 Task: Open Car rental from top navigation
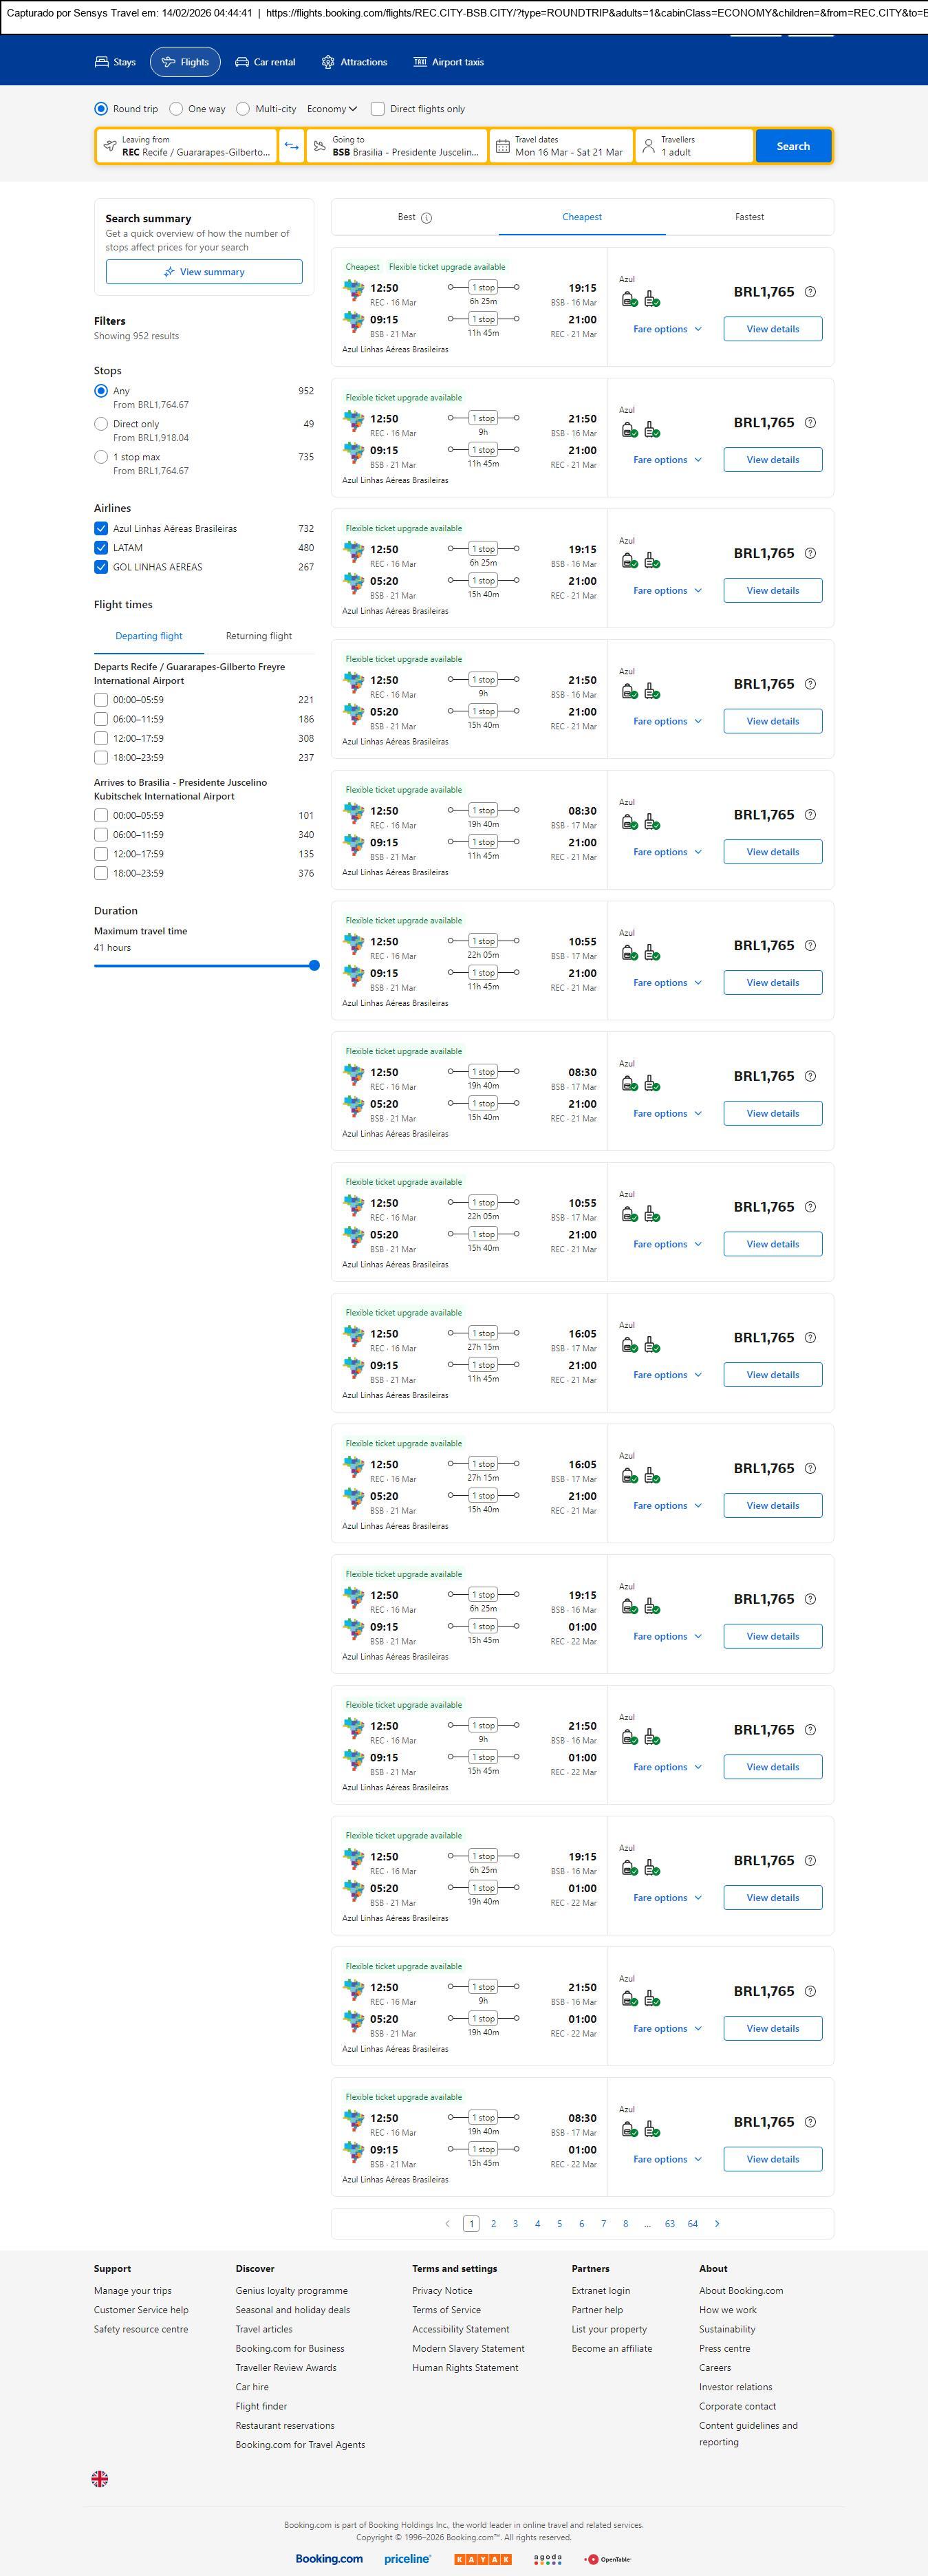pos(265,62)
